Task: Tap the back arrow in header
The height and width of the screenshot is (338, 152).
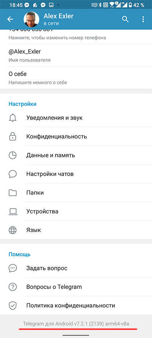Action: coord(10,19)
